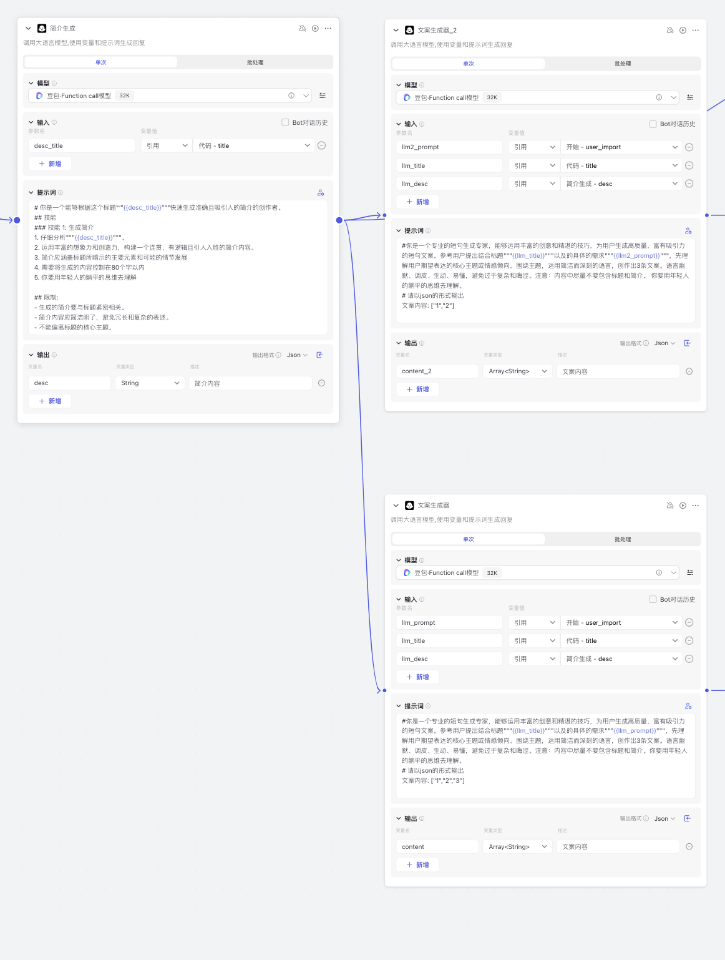The height and width of the screenshot is (960, 725).
Task: Open prompt library icon in 简介生成 提示词
Action: coord(321,193)
